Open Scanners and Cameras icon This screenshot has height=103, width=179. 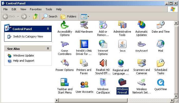pyautogui.click(x=141, y=63)
